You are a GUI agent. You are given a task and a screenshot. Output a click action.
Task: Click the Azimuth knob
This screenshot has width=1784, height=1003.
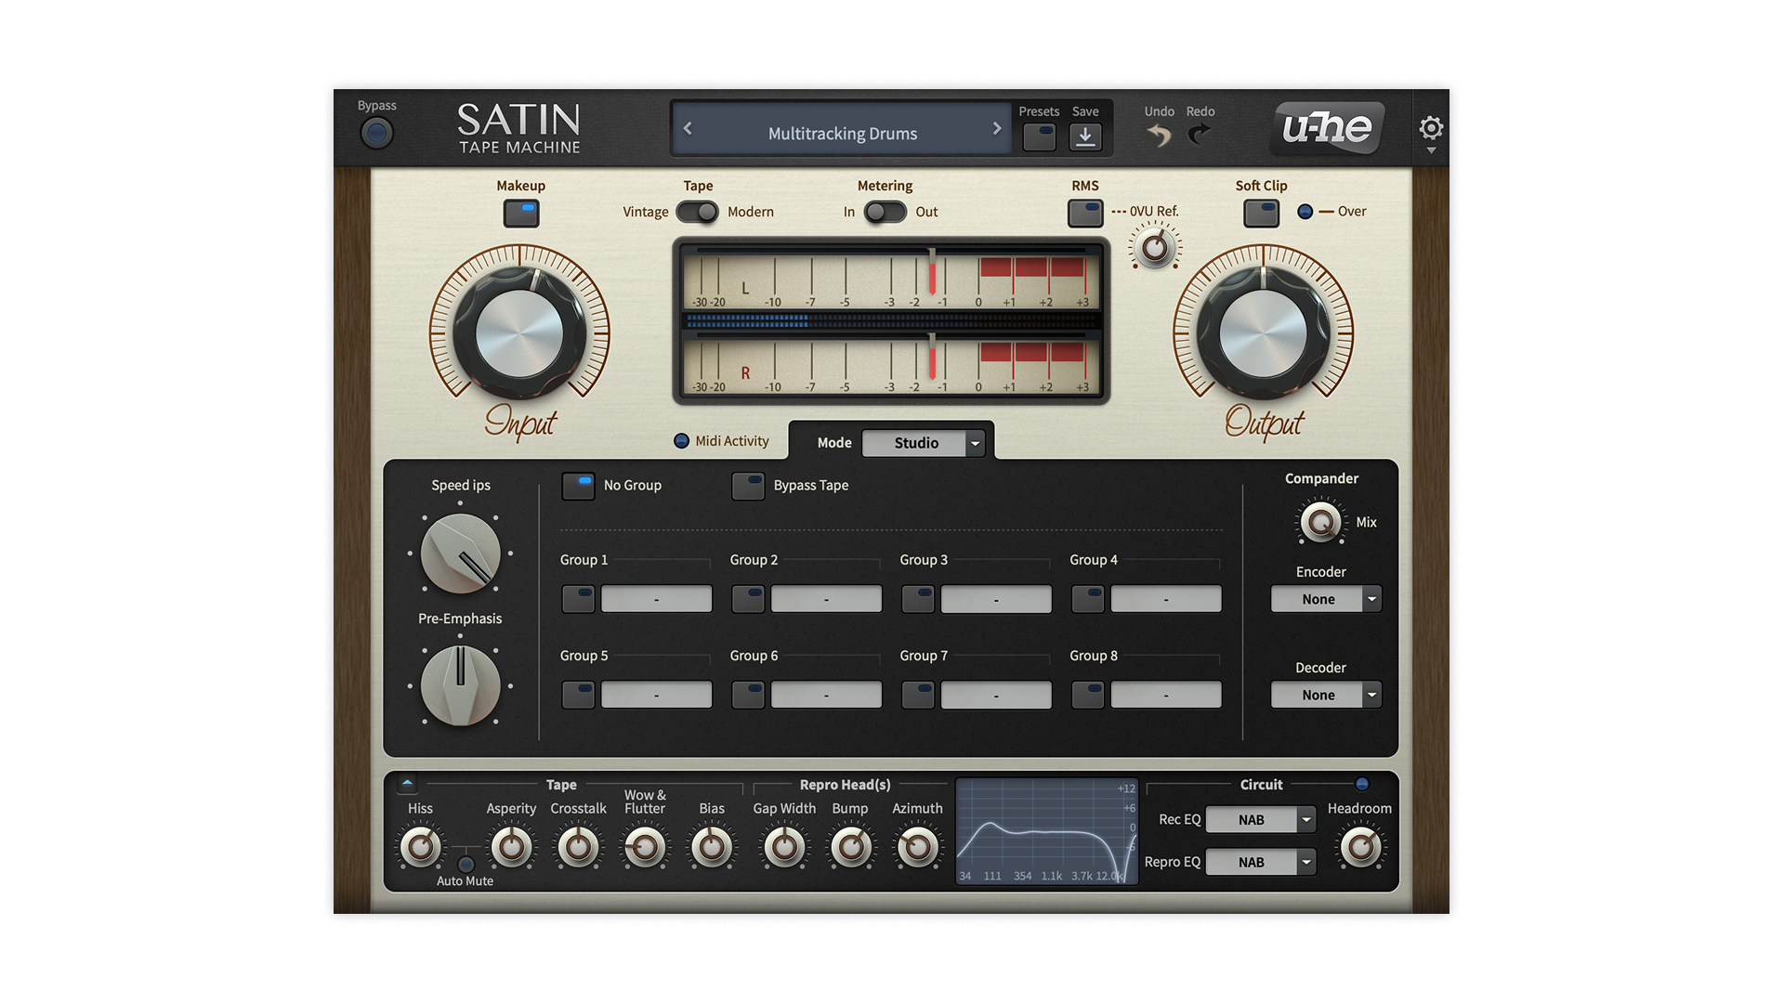click(x=917, y=847)
